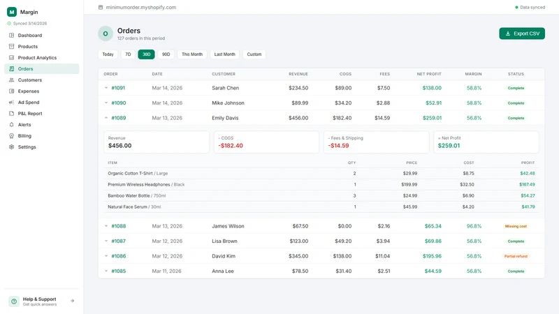The height and width of the screenshot is (314, 559).
Task: Click the Bamboo Water Bottle item
Action: pos(136,195)
